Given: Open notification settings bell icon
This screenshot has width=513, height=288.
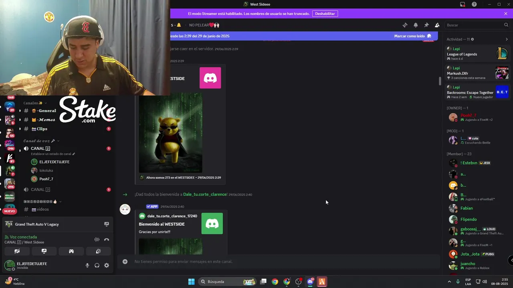Looking at the screenshot, I should point(416,25).
